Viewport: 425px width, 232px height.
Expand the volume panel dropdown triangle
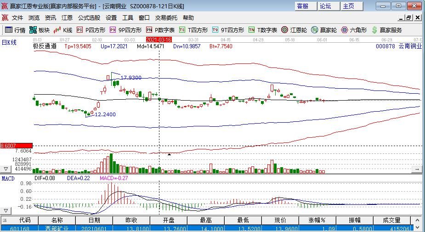(x=6, y=169)
